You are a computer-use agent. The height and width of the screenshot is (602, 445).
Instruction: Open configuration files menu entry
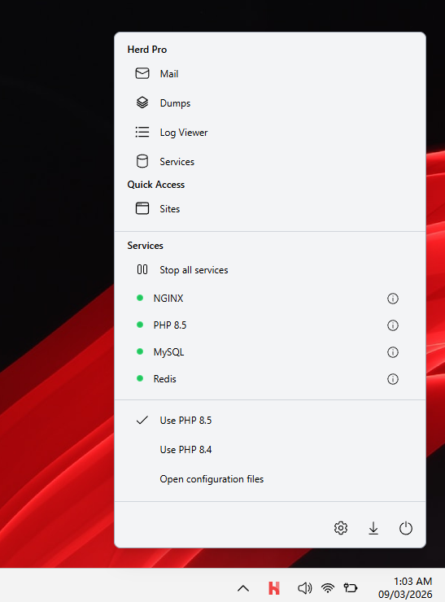(x=270, y=479)
